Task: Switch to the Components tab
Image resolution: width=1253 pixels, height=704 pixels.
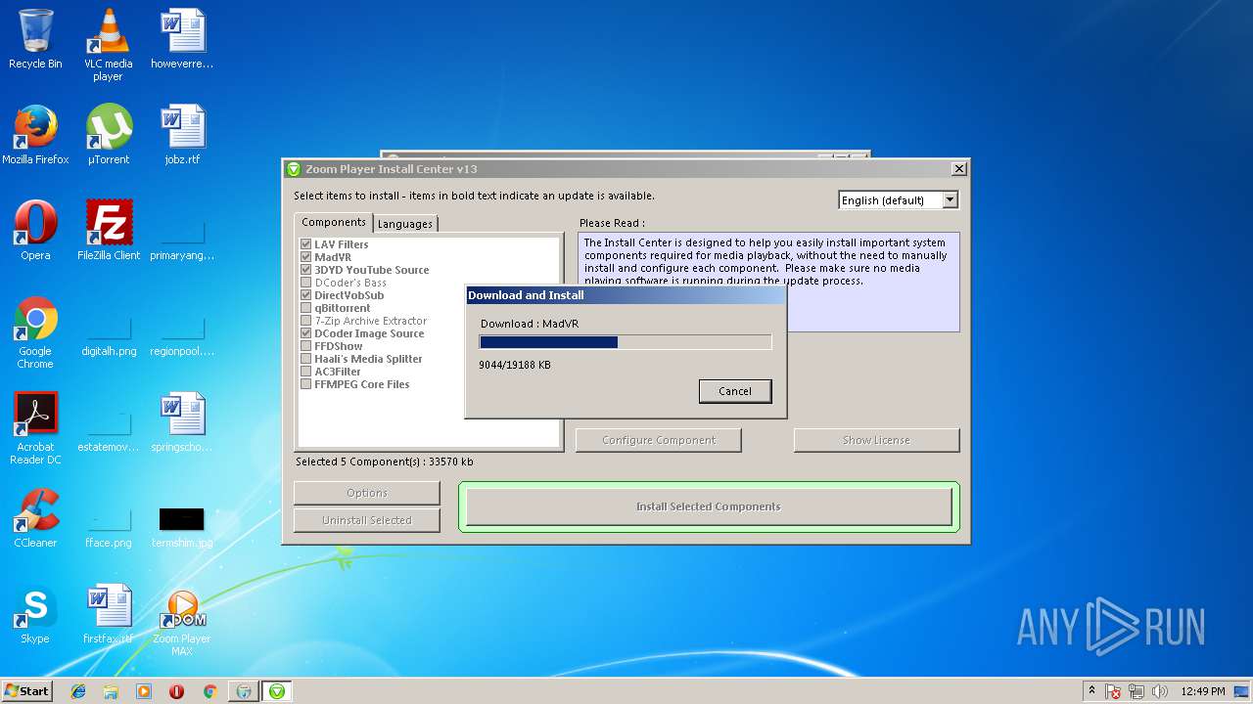Action: click(333, 223)
